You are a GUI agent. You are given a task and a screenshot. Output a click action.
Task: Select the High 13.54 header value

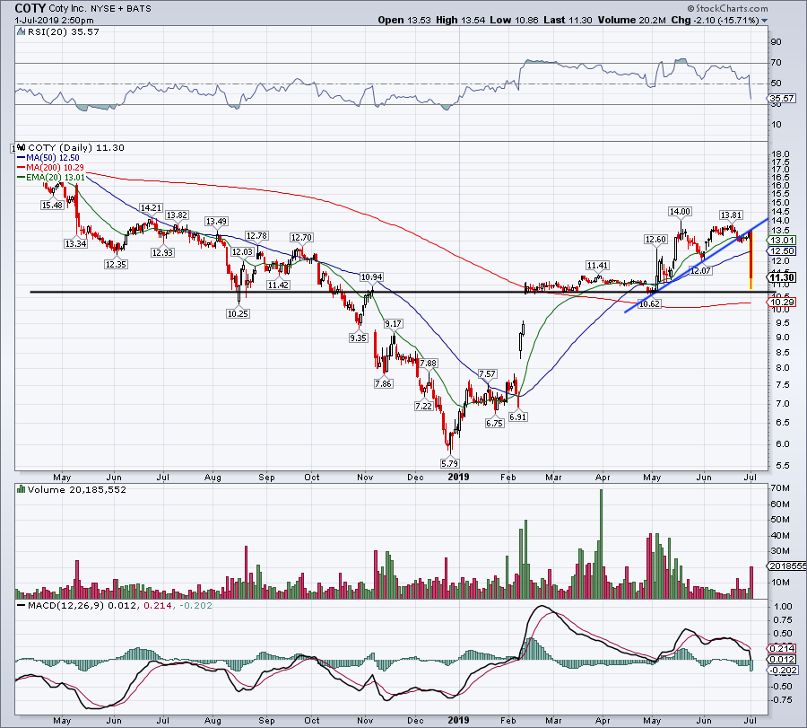[460, 20]
